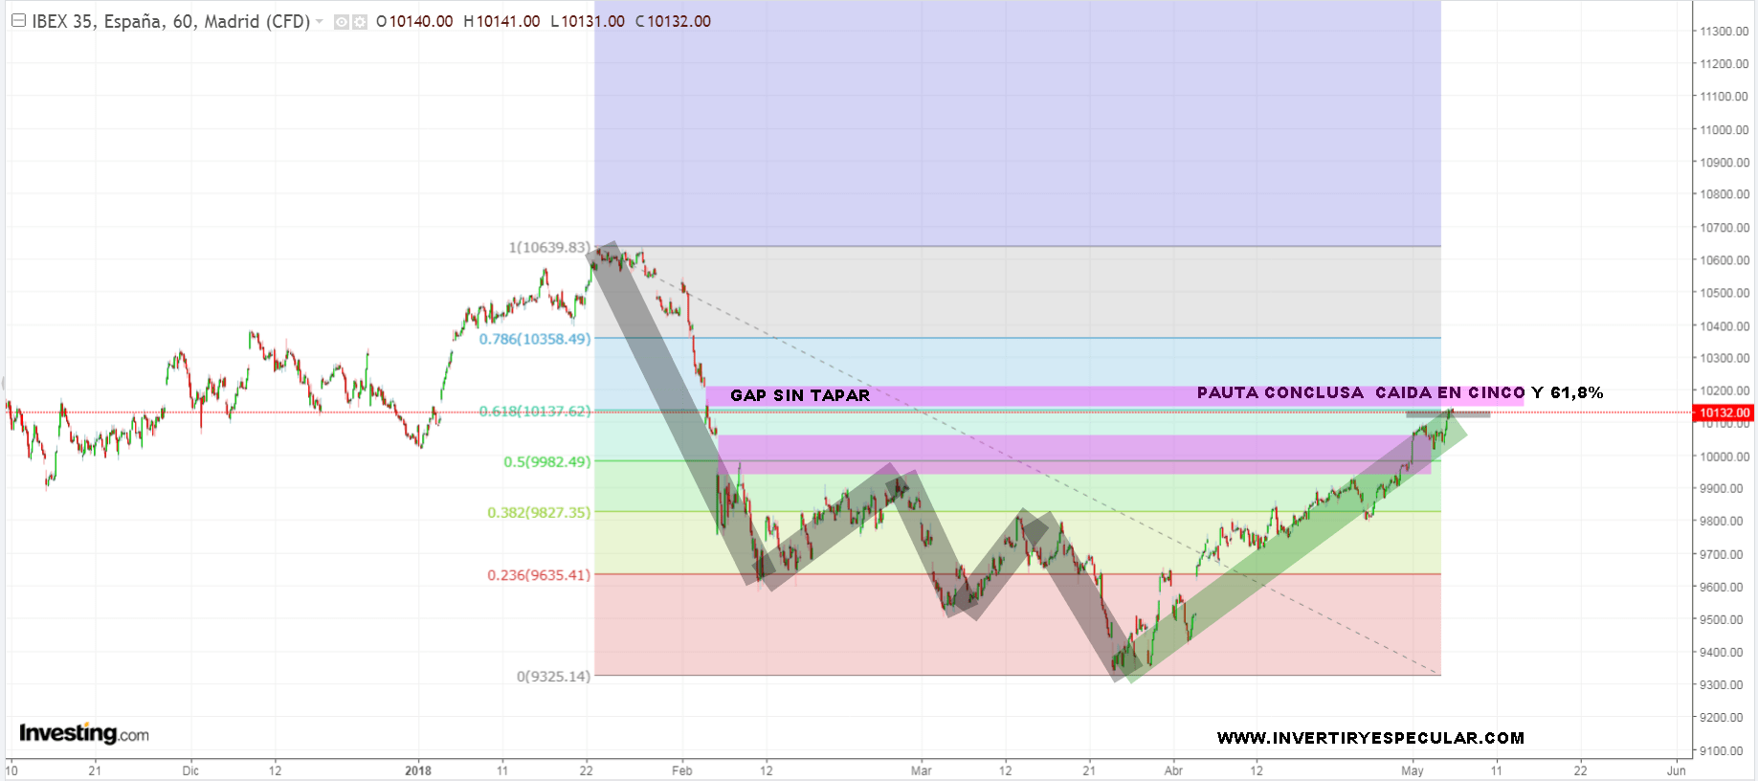This screenshot has width=1758, height=781.
Task: Click the 2018 marker on time axis
Action: [x=418, y=770]
